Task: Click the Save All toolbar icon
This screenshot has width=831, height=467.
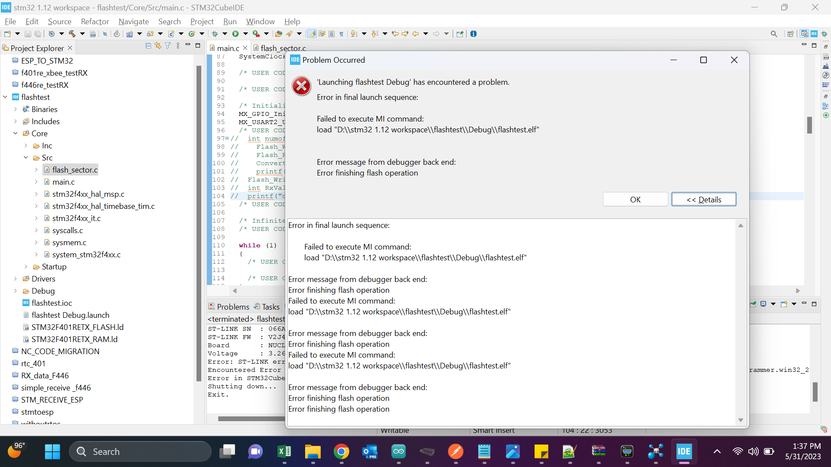Action: (38, 33)
